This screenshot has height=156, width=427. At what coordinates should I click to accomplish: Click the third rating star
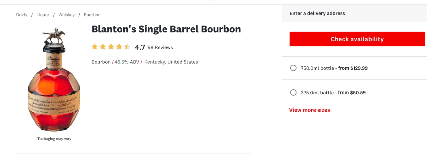(x=111, y=47)
